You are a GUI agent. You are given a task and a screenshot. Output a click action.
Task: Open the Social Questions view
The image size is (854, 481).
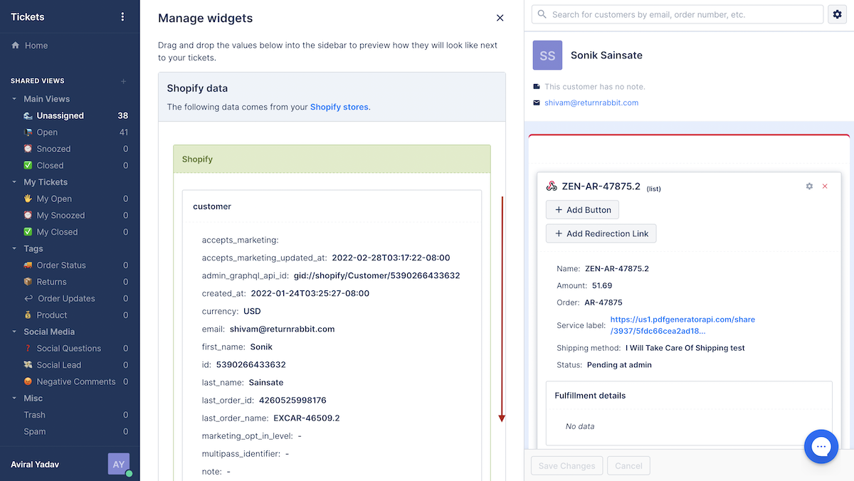pos(70,348)
